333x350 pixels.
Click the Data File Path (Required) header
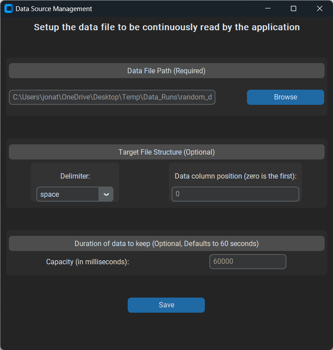167,71
